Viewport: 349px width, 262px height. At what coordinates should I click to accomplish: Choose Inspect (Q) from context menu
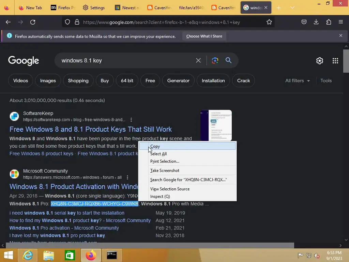pos(187,196)
